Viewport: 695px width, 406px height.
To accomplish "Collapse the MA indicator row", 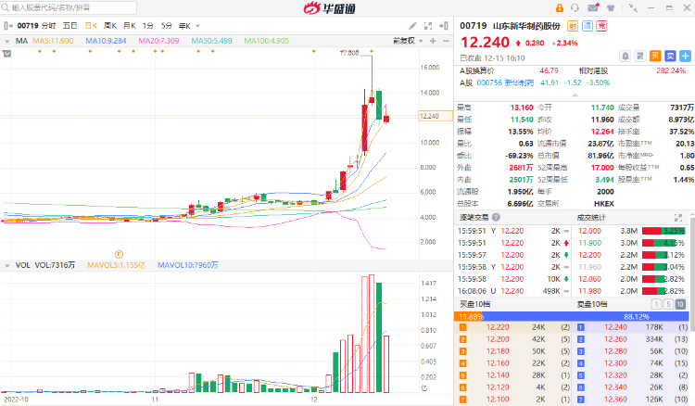I will [7, 41].
